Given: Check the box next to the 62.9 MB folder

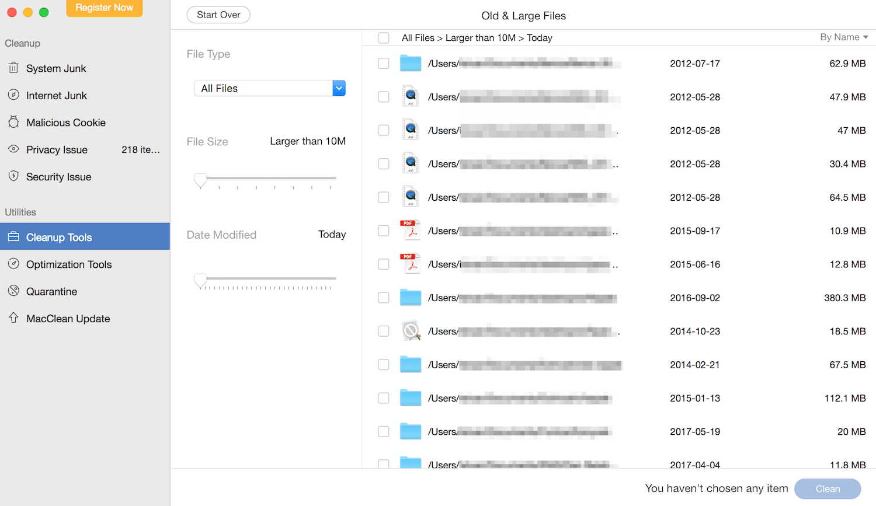Looking at the screenshot, I should pyautogui.click(x=383, y=63).
